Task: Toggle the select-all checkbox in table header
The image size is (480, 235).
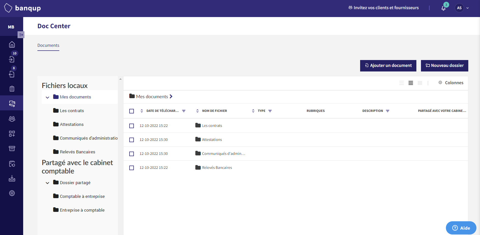Action: (x=132, y=111)
